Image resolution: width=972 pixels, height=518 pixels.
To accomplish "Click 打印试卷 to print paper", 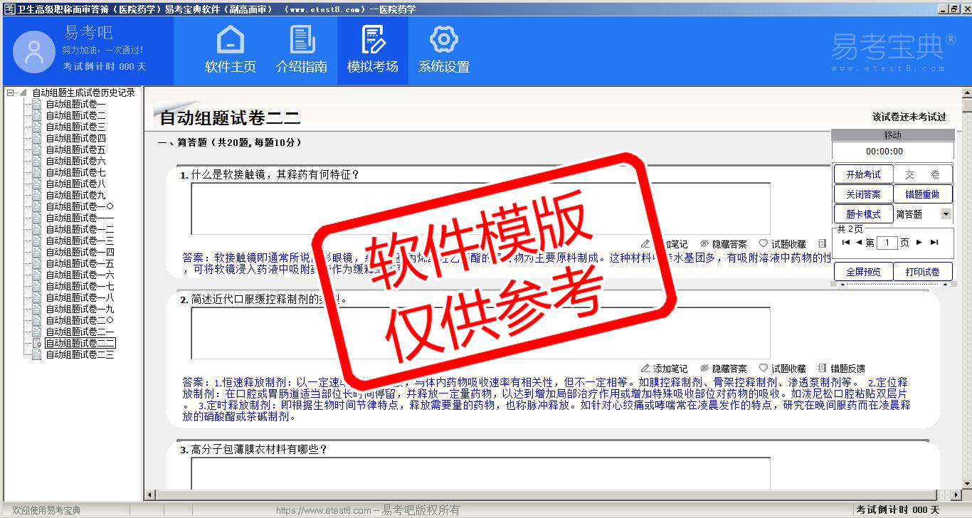I will point(923,272).
